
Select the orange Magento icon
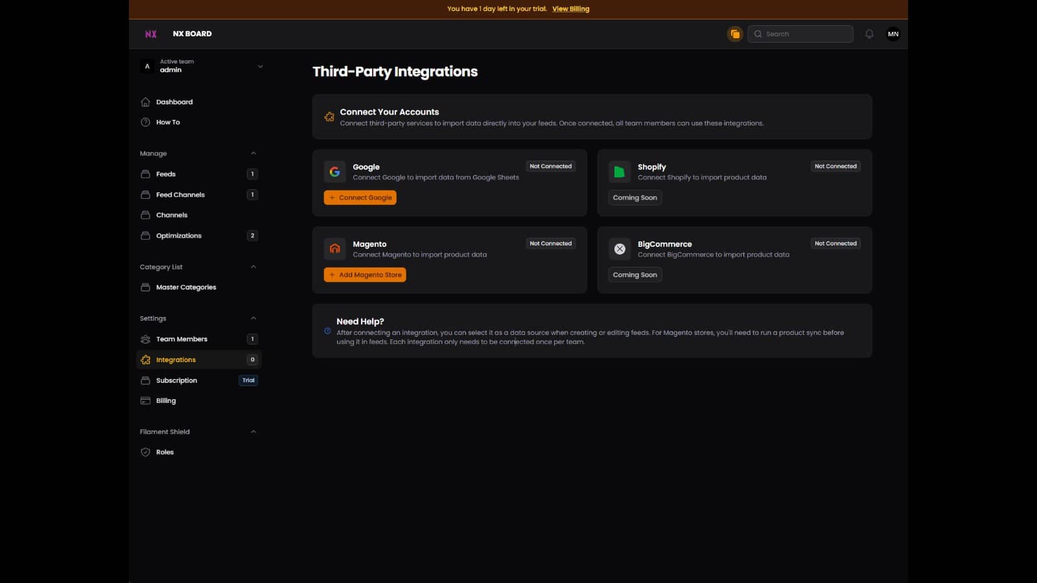point(335,248)
